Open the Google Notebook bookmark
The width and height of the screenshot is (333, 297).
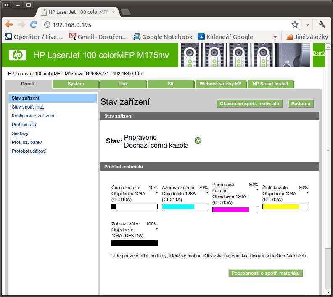[163, 37]
